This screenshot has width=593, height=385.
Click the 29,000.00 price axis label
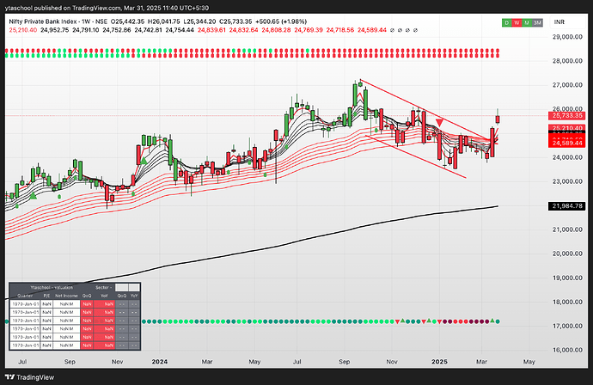click(x=567, y=37)
